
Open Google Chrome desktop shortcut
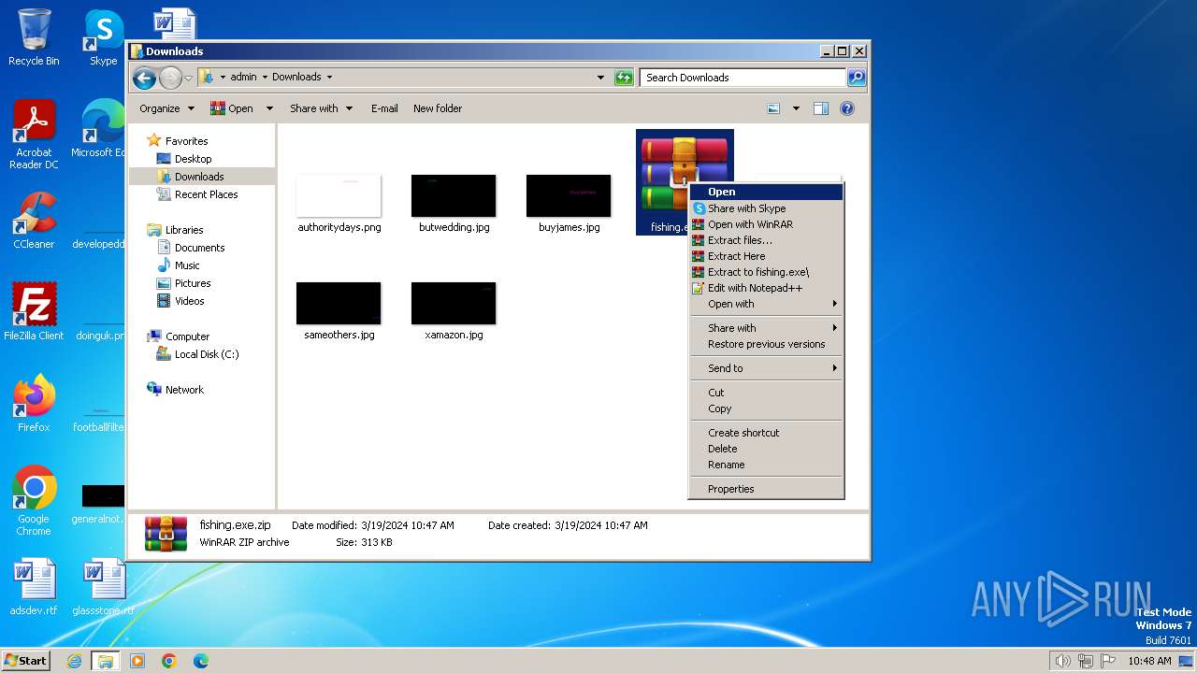(34, 501)
